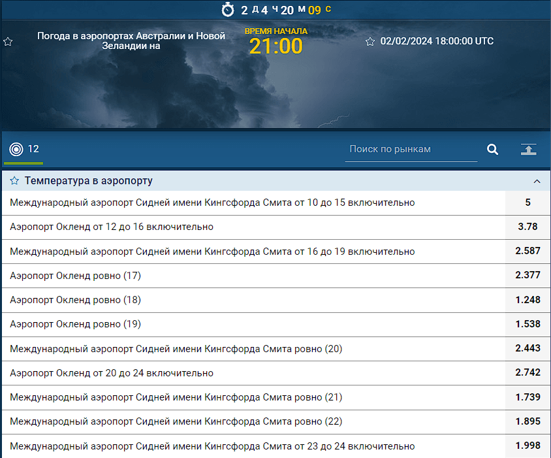Select the all markets tab showing 12

(x=24, y=150)
